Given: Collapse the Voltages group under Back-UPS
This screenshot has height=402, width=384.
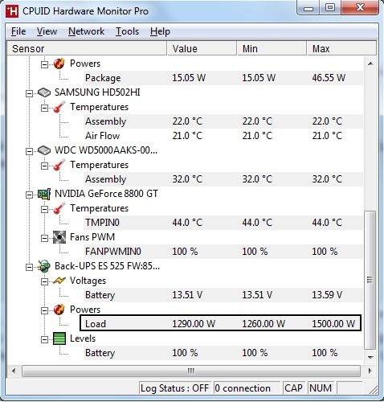Looking at the screenshot, I should tap(44, 282).
